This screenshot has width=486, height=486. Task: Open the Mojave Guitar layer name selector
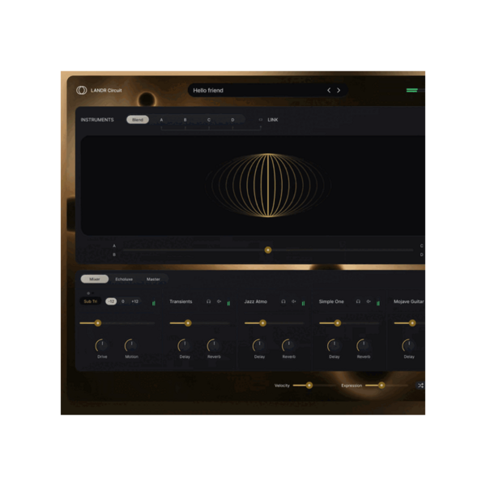[x=409, y=301]
